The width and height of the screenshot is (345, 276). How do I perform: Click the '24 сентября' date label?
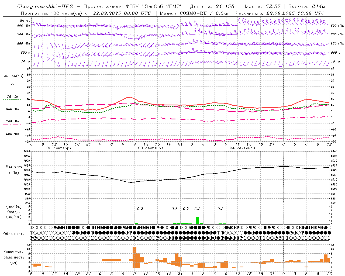pos(242,148)
